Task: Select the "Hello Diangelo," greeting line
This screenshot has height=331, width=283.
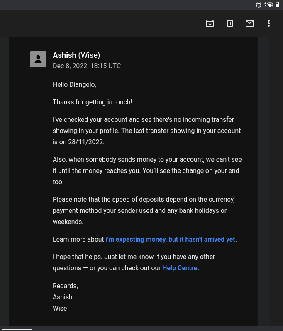Action: tap(74, 85)
